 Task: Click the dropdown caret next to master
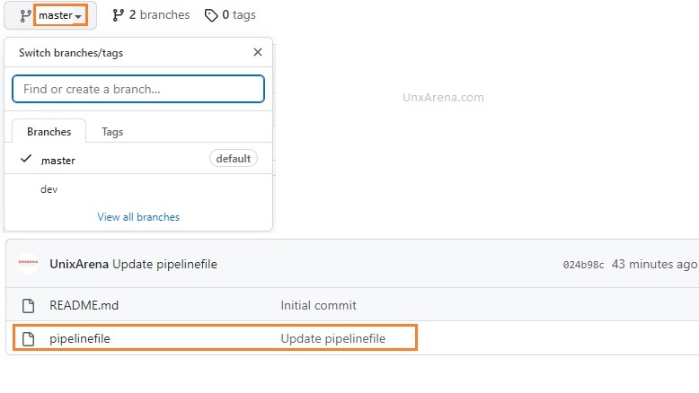[x=78, y=16]
